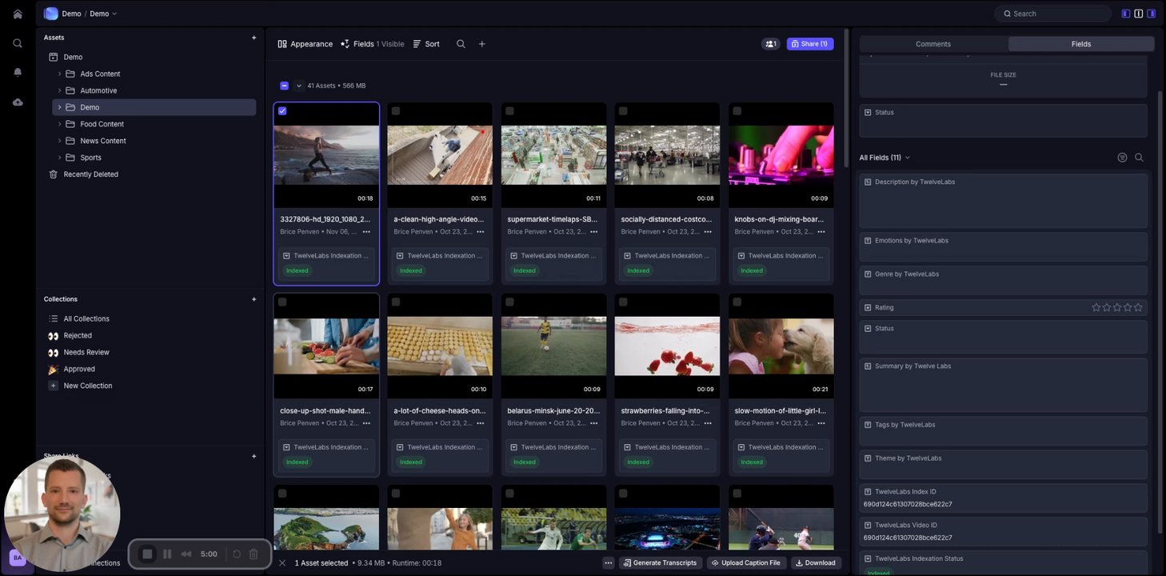This screenshot has width=1166, height=576.
Task: Toggle the left panel layout icon
Action: pos(1126,14)
